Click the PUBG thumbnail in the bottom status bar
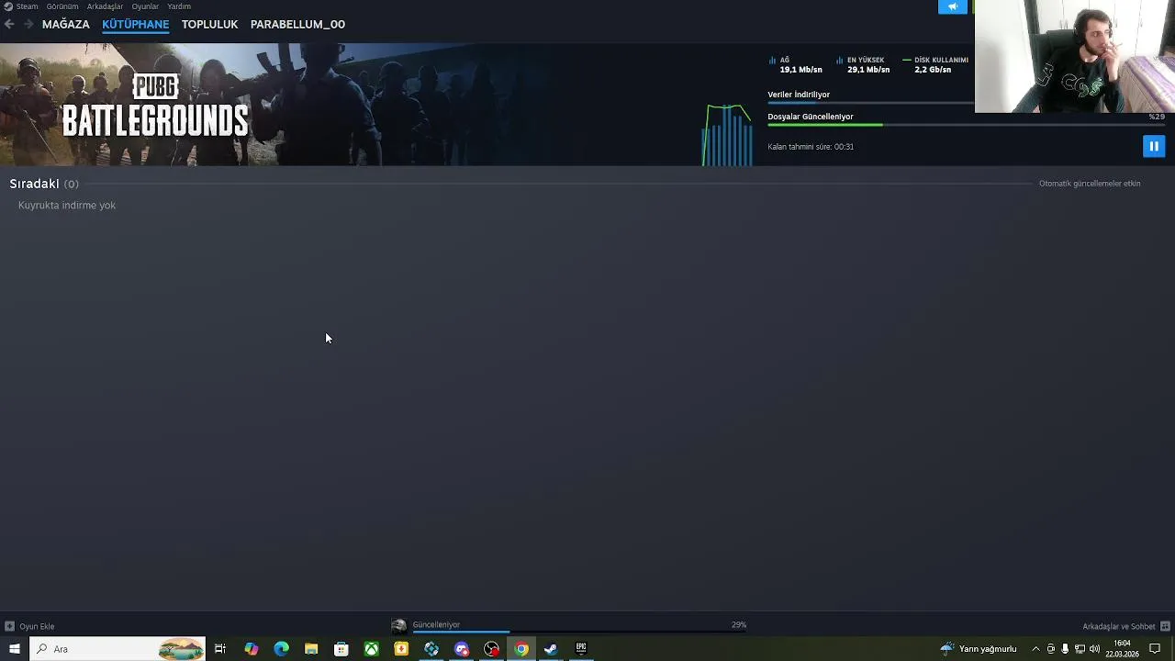The image size is (1175, 661). pyautogui.click(x=398, y=626)
